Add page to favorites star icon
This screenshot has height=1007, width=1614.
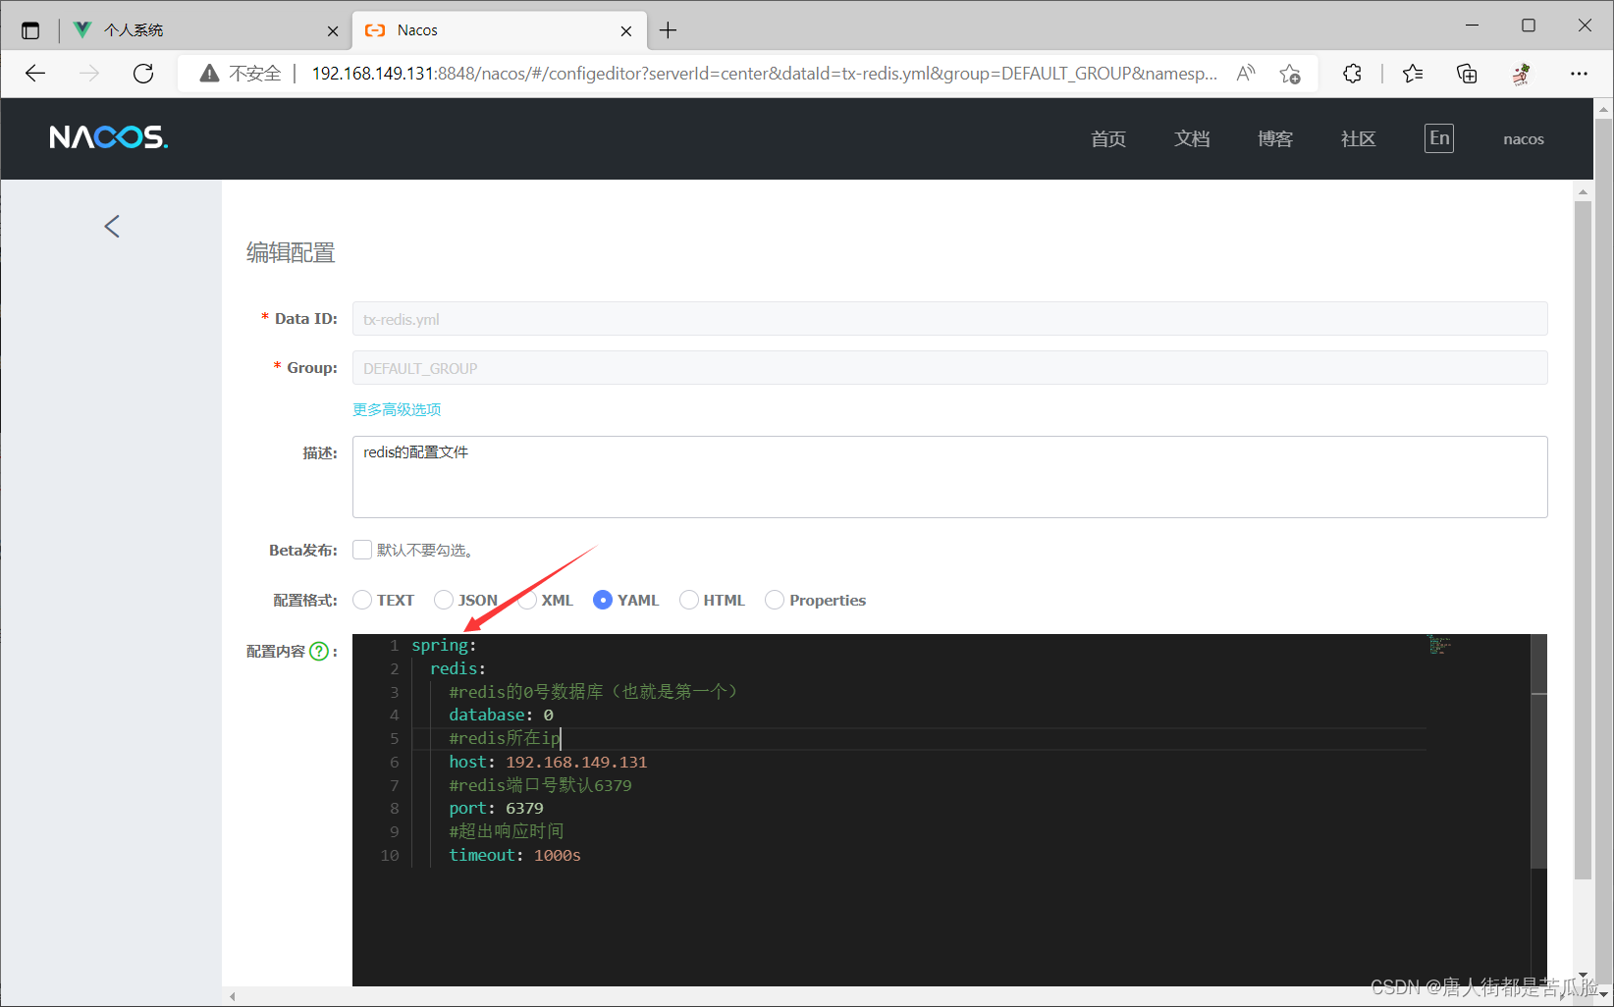[1290, 74]
